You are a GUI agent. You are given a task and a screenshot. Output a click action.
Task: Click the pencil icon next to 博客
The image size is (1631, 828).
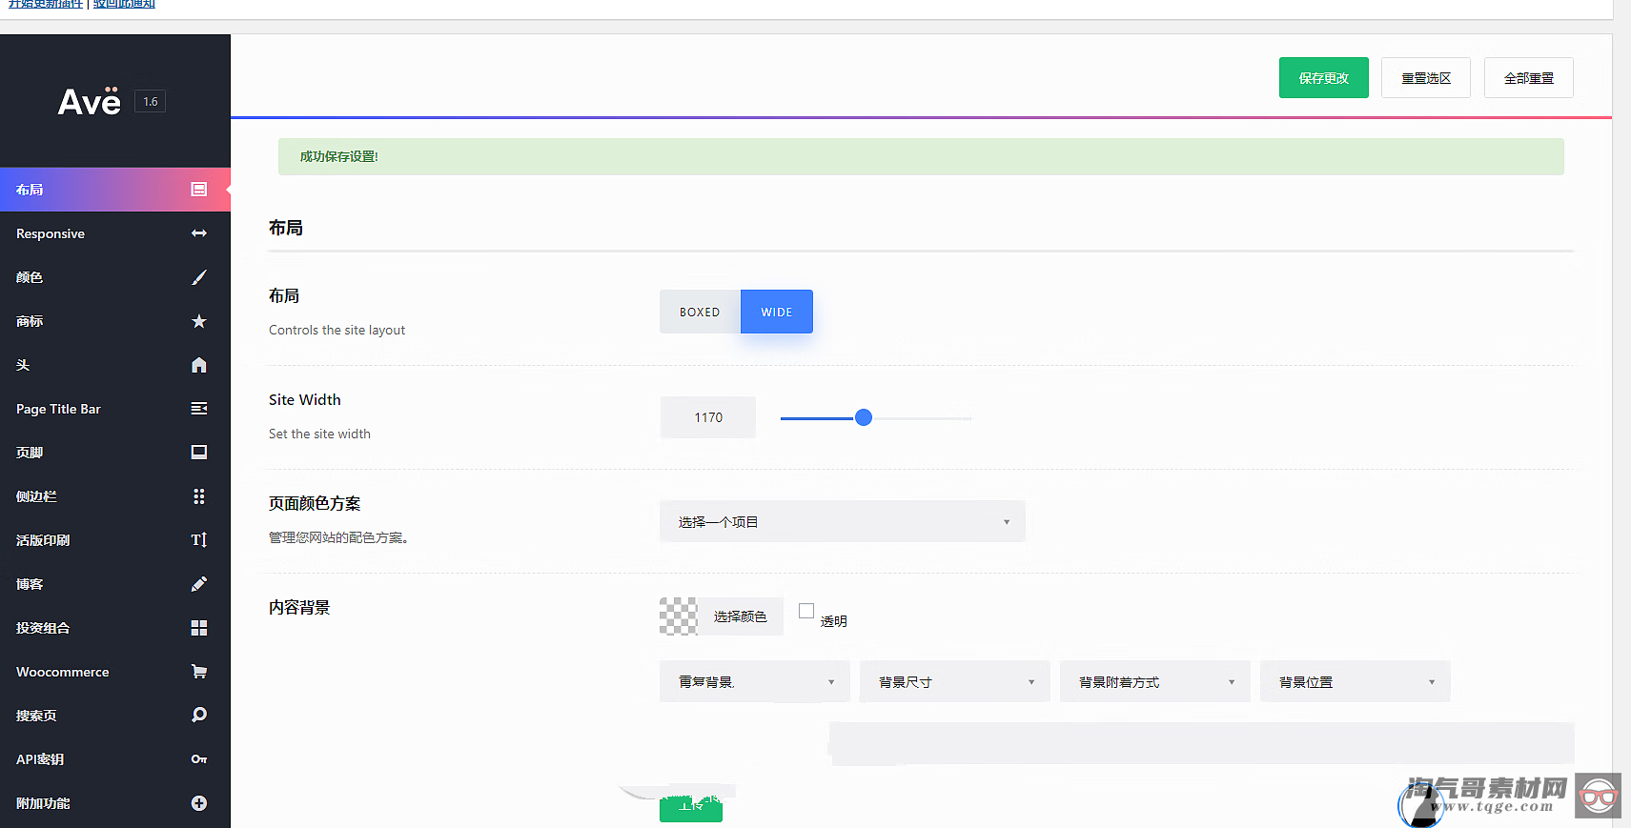click(198, 584)
